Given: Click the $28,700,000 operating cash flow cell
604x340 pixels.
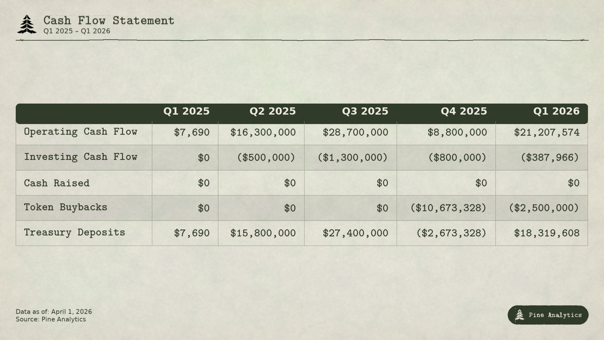Looking at the screenshot, I should (x=355, y=133).
